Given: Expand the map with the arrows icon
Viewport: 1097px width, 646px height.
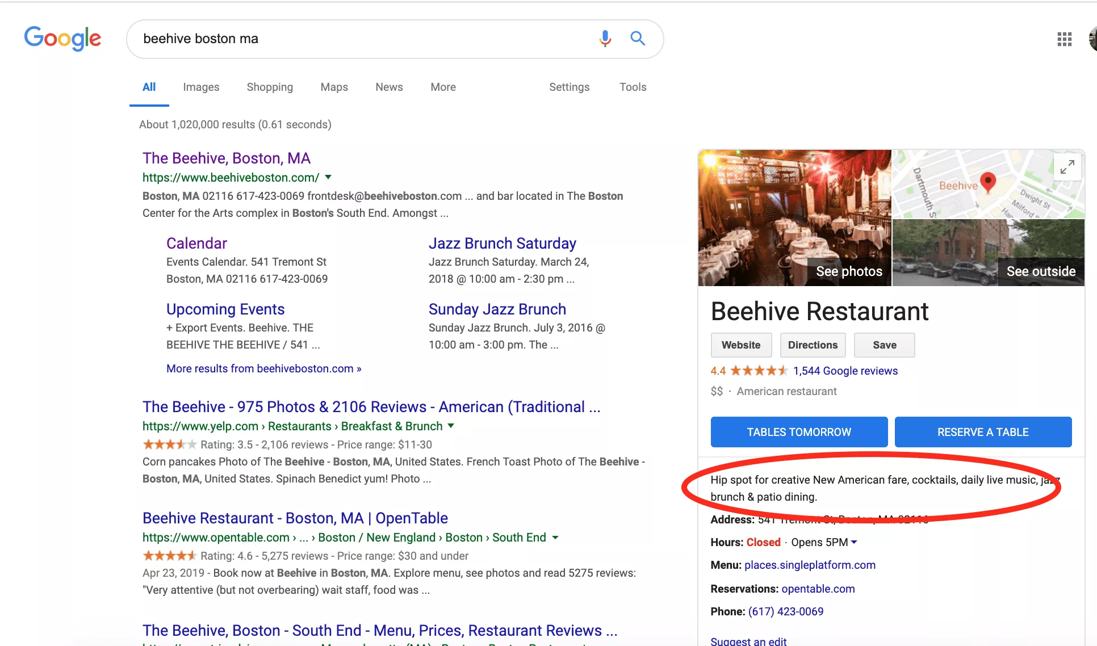Looking at the screenshot, I should (1067, 167).
